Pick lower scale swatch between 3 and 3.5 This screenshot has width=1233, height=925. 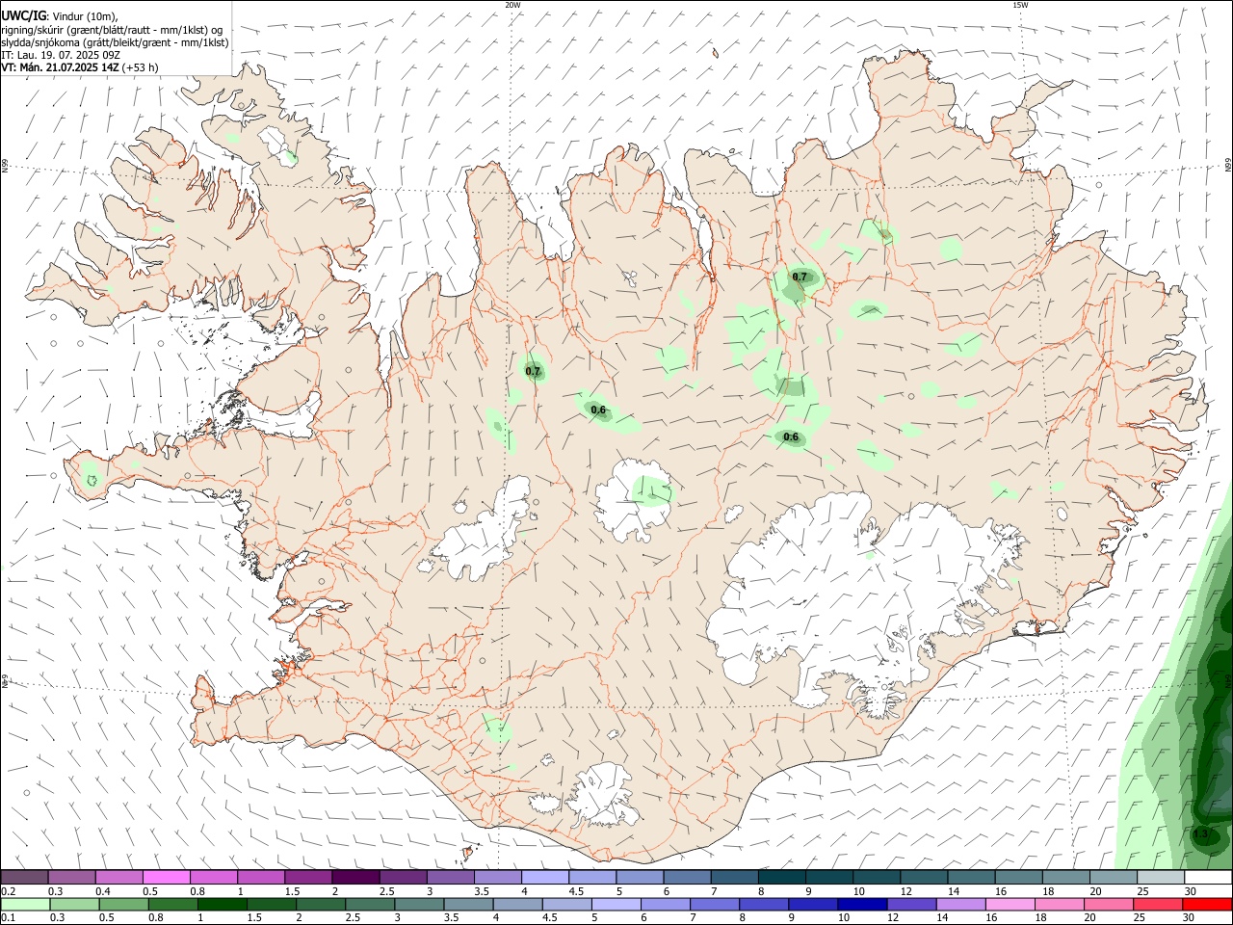coord(419,904)
